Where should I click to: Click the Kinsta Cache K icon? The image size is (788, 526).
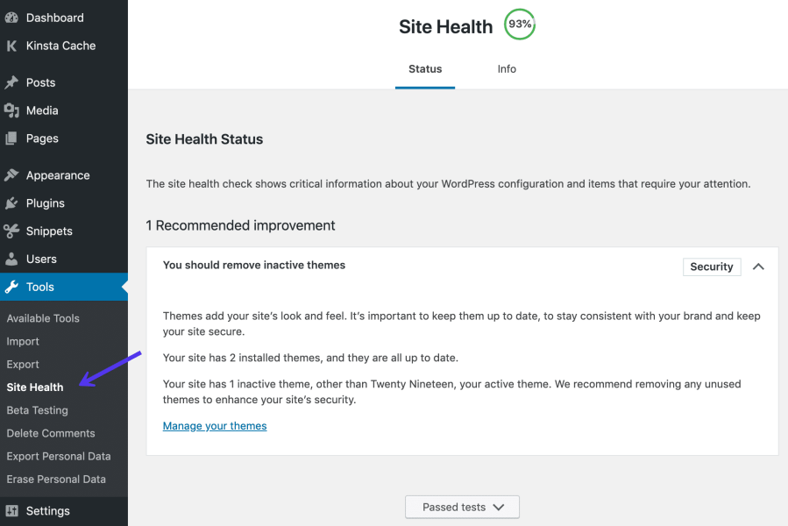11,46
